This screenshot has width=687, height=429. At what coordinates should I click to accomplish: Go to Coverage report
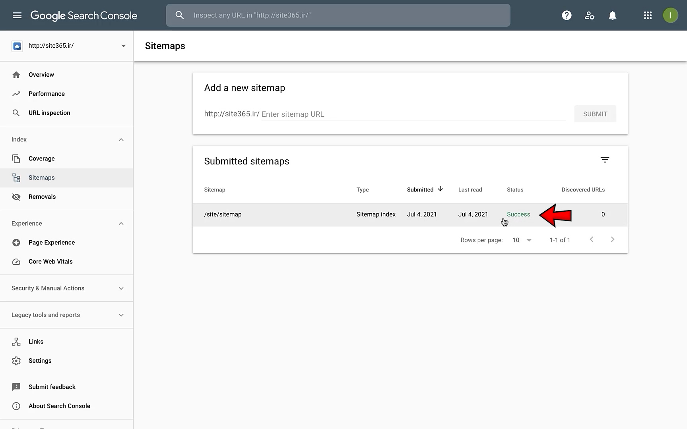42,159
